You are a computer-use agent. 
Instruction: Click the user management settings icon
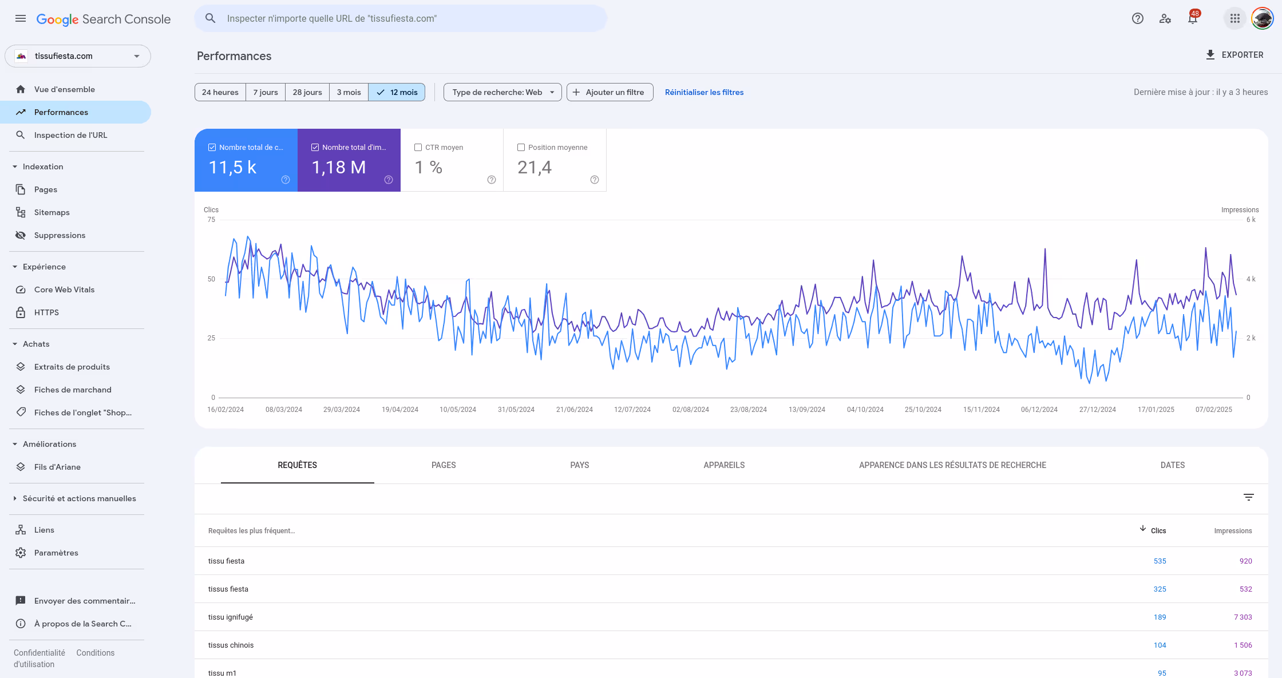point(1165,18)
